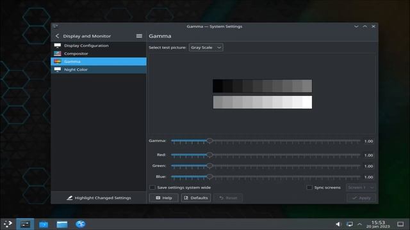This screenshot has height=230, width=410.
Task: Open the application launcher on the taskbar
Action: pyautogui.click(x=8, y=224)
